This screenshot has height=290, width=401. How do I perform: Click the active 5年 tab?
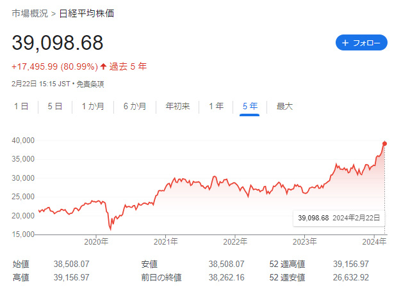coord(250,107)
